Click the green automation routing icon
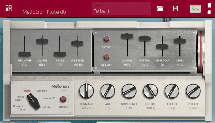 [x=195, y=9]
